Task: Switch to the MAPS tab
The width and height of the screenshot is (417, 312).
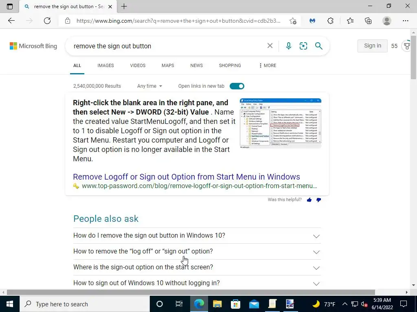Action: click(168, 65)
